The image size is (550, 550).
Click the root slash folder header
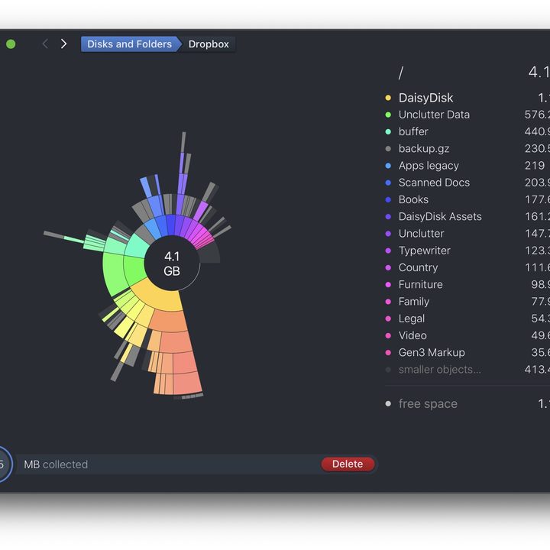click(x=401, y=73)
